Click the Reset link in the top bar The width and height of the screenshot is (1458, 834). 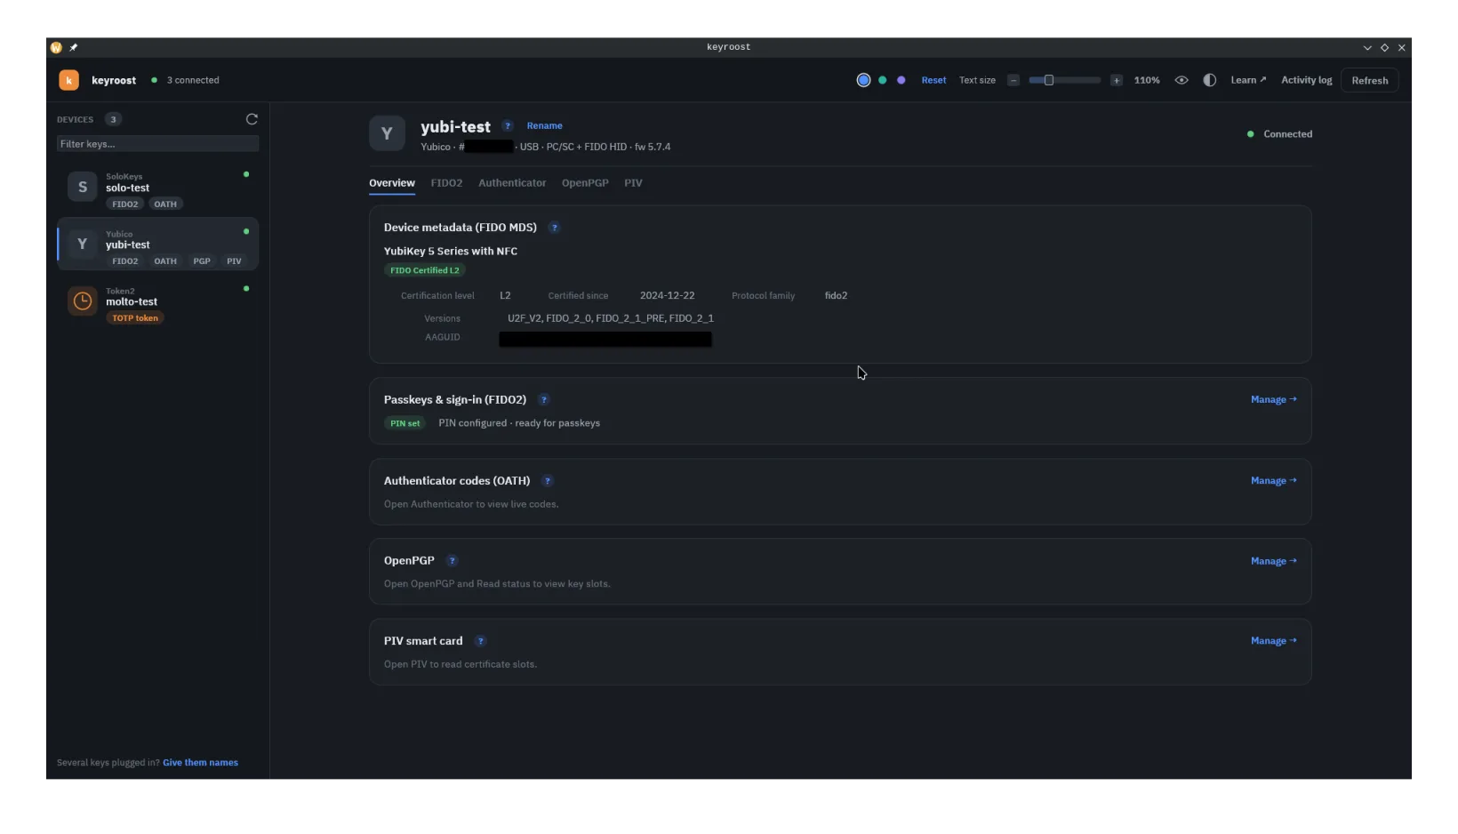[x=933, y=80]
